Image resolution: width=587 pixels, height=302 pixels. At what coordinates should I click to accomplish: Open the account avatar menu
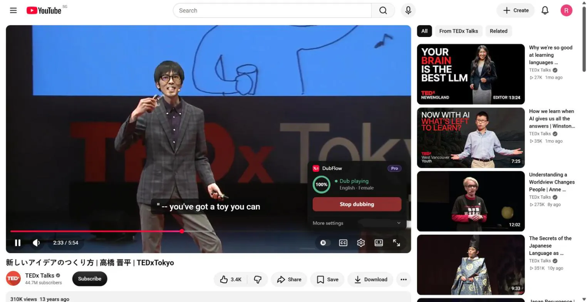(566, 10)
